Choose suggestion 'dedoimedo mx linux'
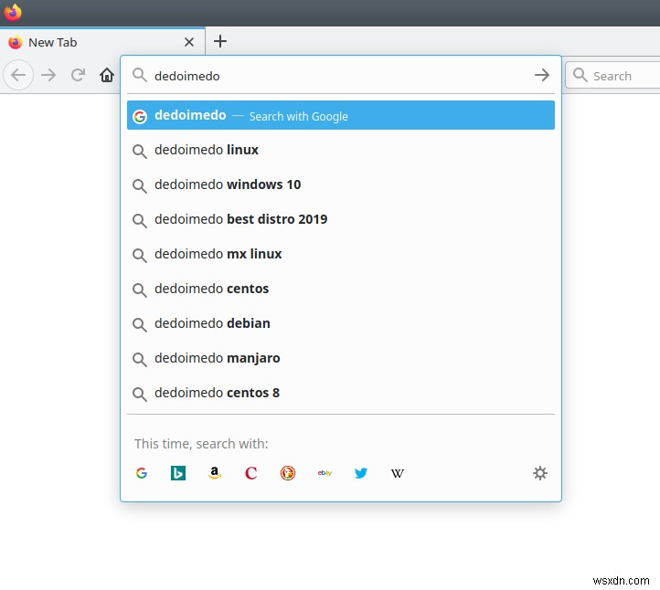The image size is (660, 590). click(341, 254)
